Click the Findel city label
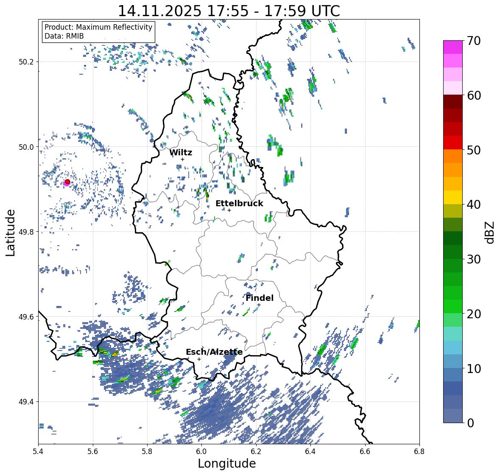 [260, 298]
